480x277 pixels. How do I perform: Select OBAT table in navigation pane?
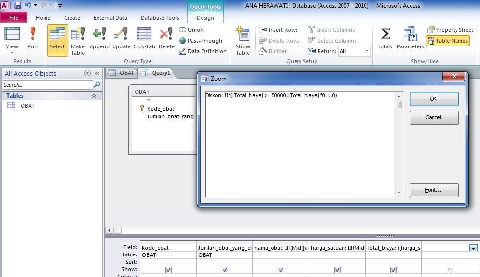point(27,106)
